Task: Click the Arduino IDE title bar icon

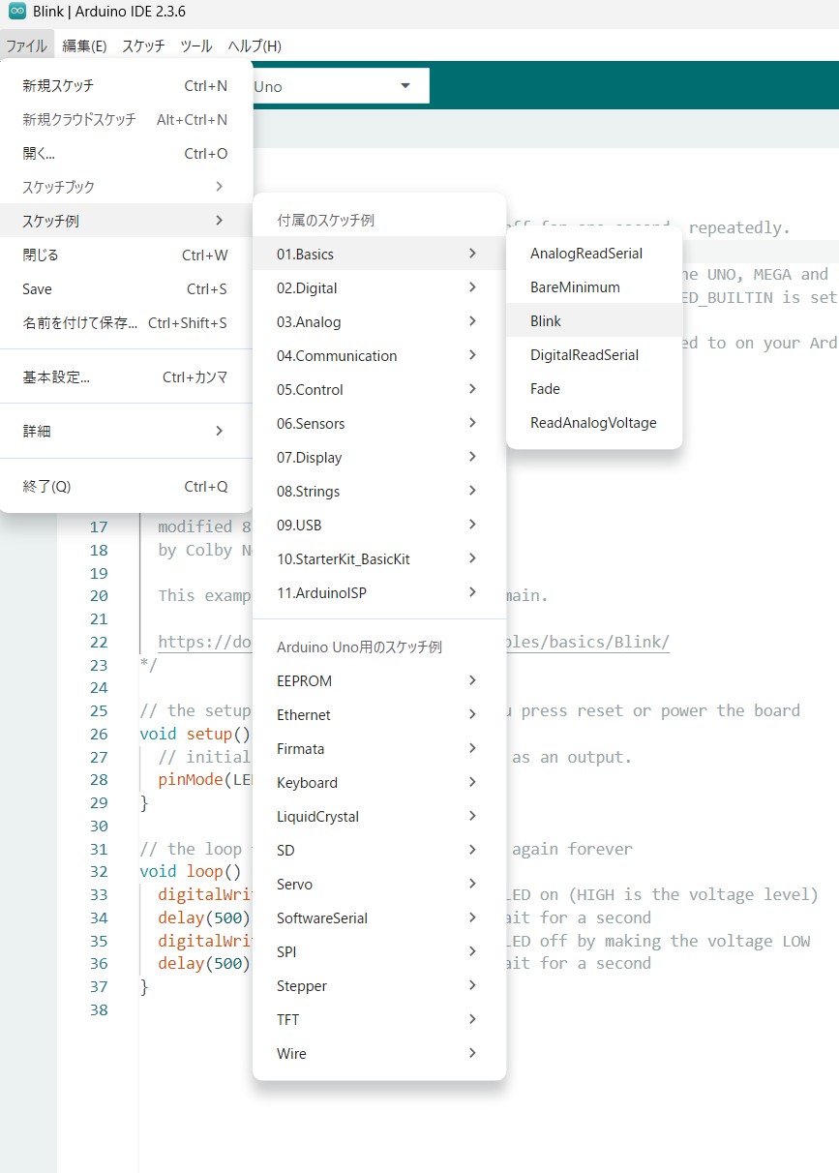Action: [16, 13]
